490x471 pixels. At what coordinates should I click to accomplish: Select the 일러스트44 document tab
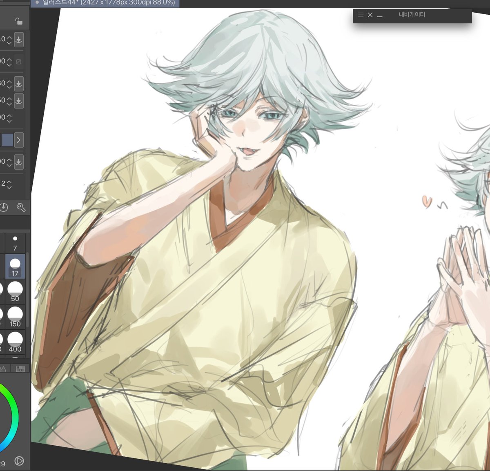tap(105, 3)
